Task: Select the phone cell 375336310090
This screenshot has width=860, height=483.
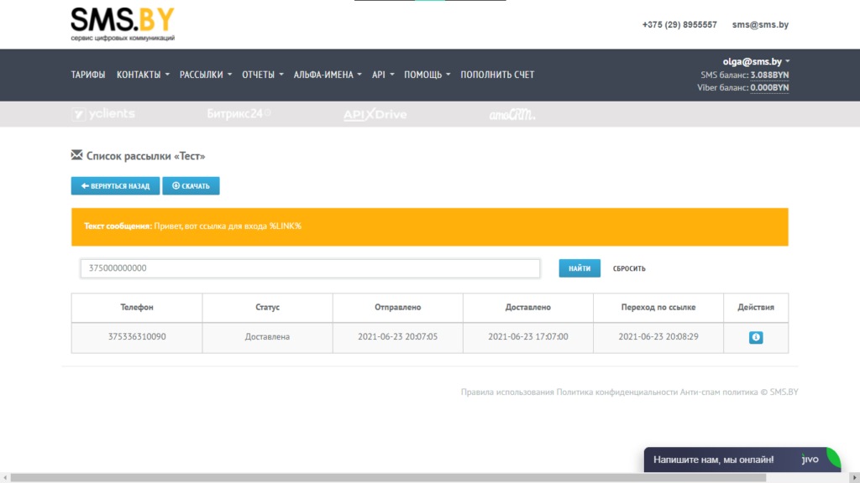Action: [x=137, y=337]
